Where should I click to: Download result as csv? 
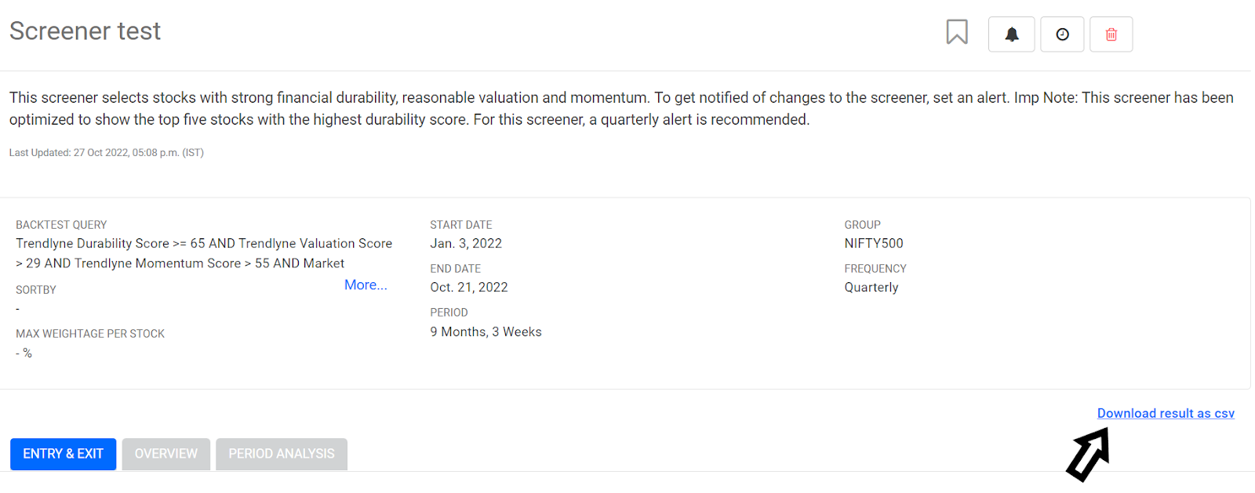(1166, 413)
